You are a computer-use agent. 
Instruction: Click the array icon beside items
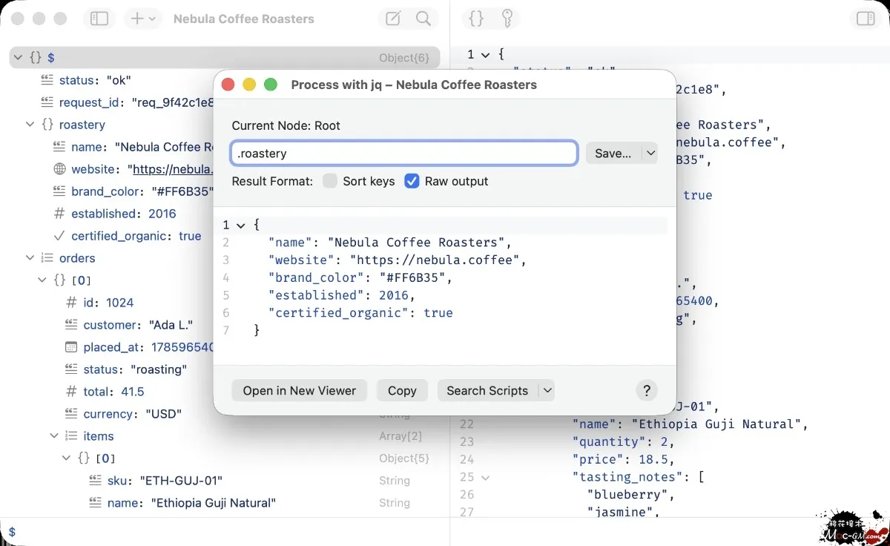pos(72,436)
